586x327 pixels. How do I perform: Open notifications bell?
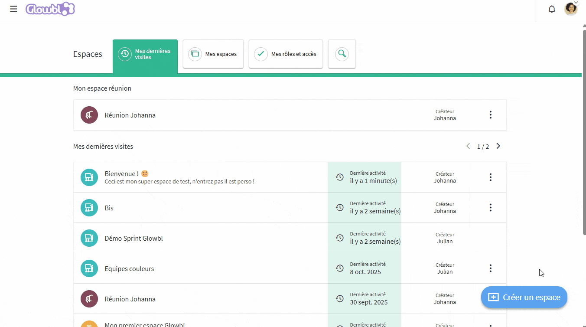pyautogui.click(x=552, y=9)
